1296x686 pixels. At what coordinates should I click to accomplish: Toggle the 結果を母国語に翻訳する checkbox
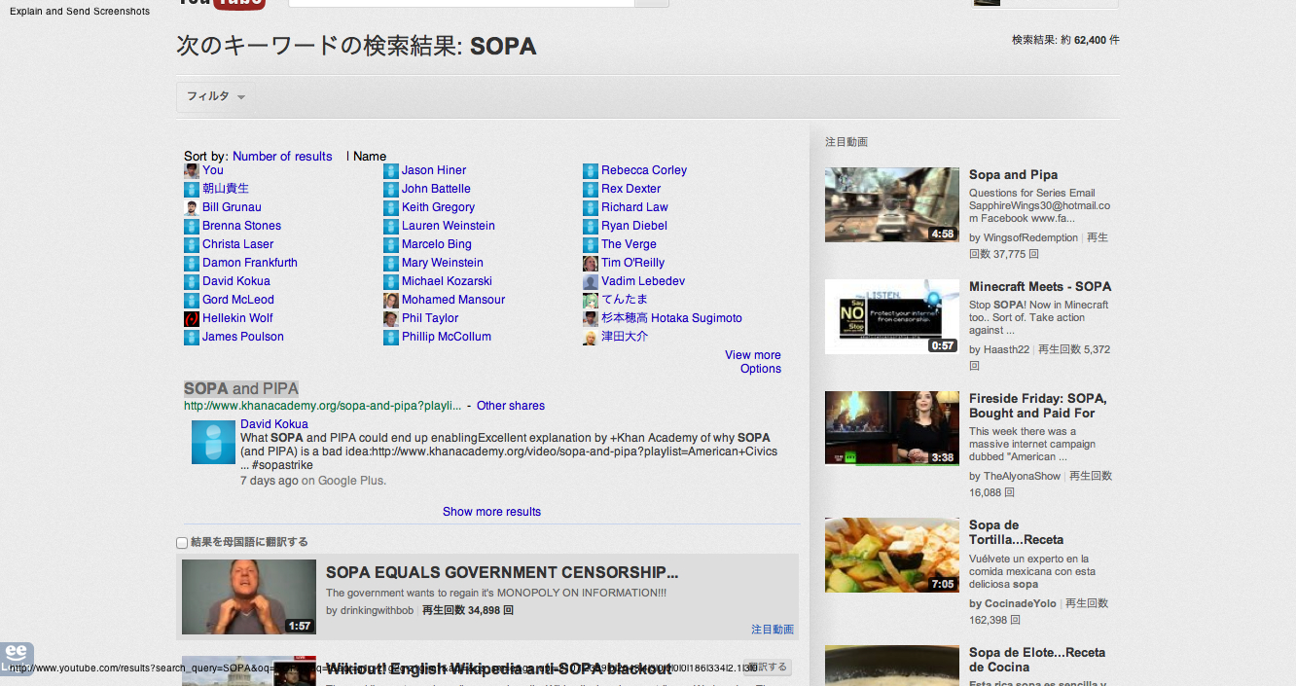pyautogui.click(x=182, y=543)
